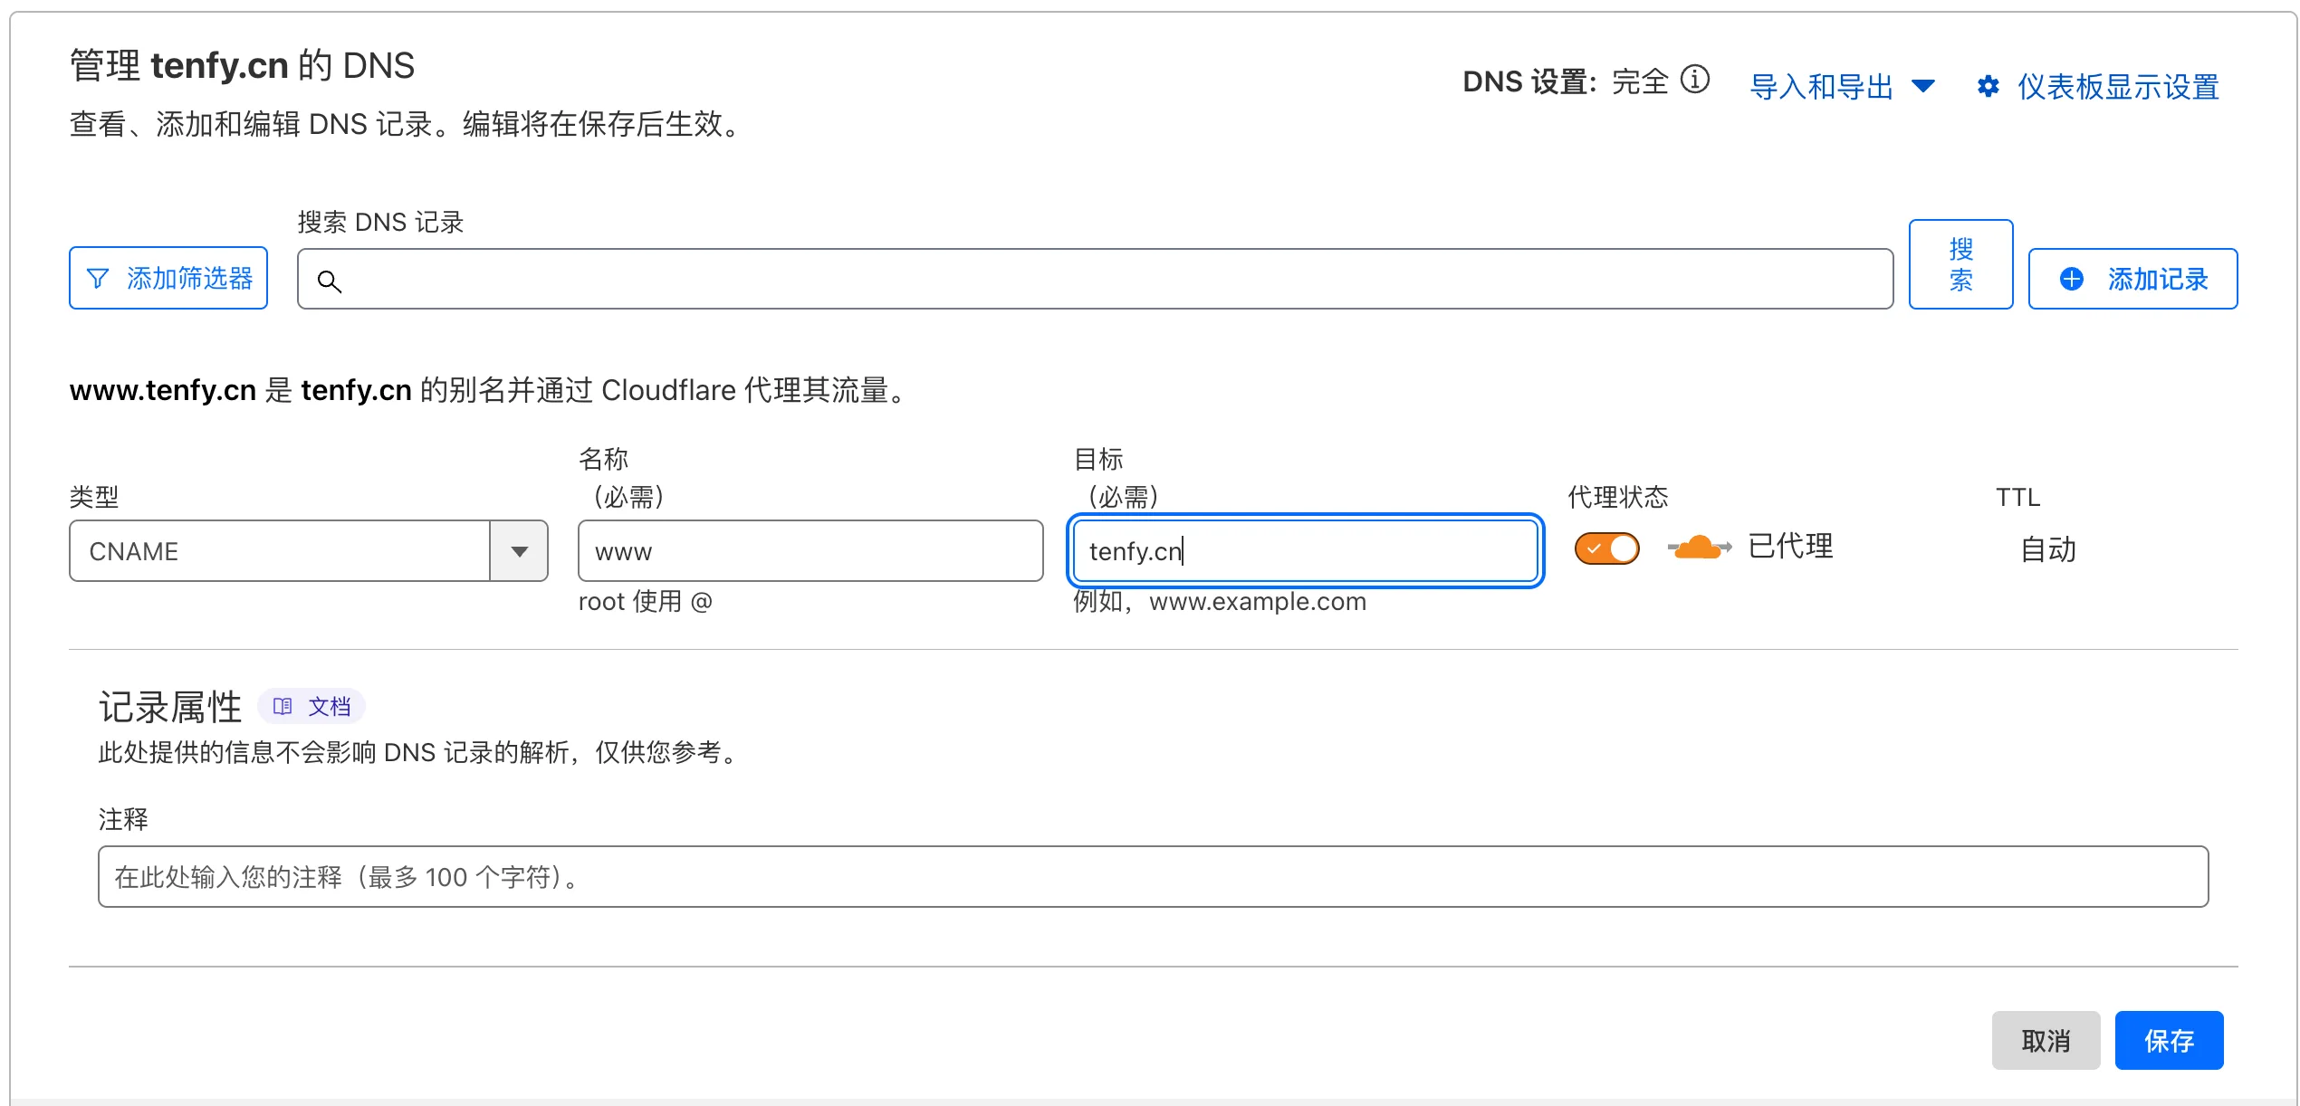Open the 文档 documentation link
Image resolution: width=2300 pixels, height=1106 pixels.
(311, 706)
